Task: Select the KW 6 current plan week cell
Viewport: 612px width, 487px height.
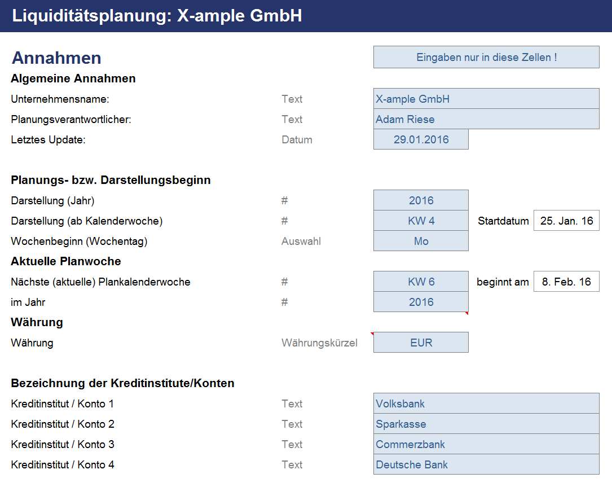Action: pyautogui.click(x=421, y=282)
